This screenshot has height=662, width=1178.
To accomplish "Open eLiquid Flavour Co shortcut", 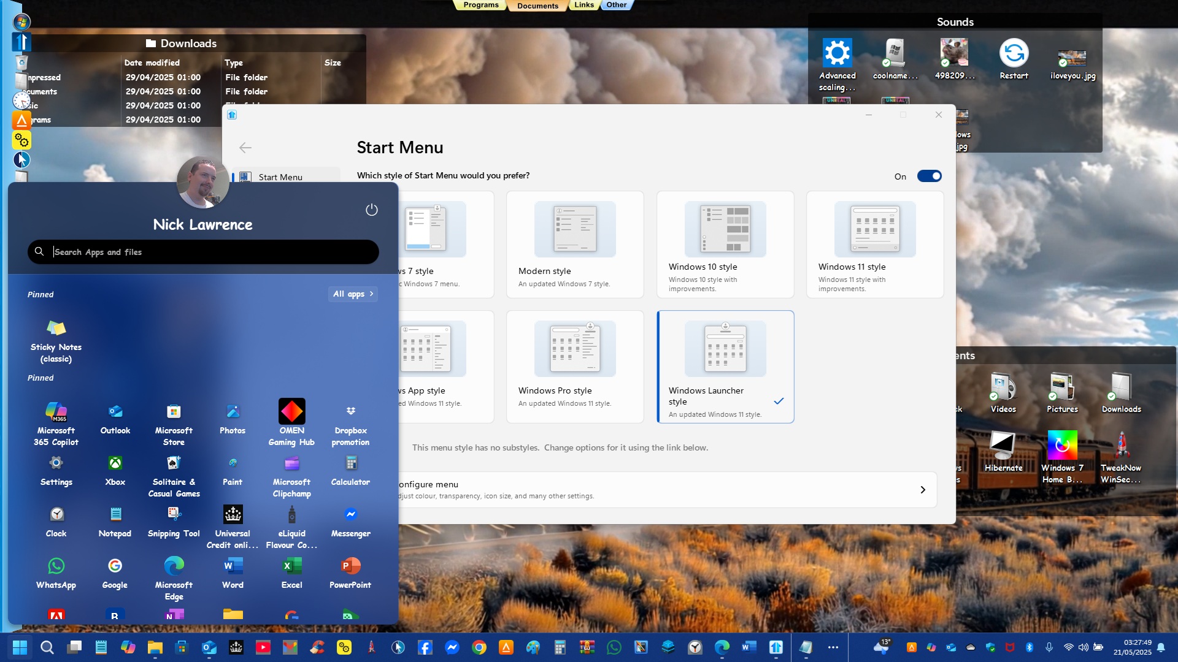I will click(x=291, y=527).
